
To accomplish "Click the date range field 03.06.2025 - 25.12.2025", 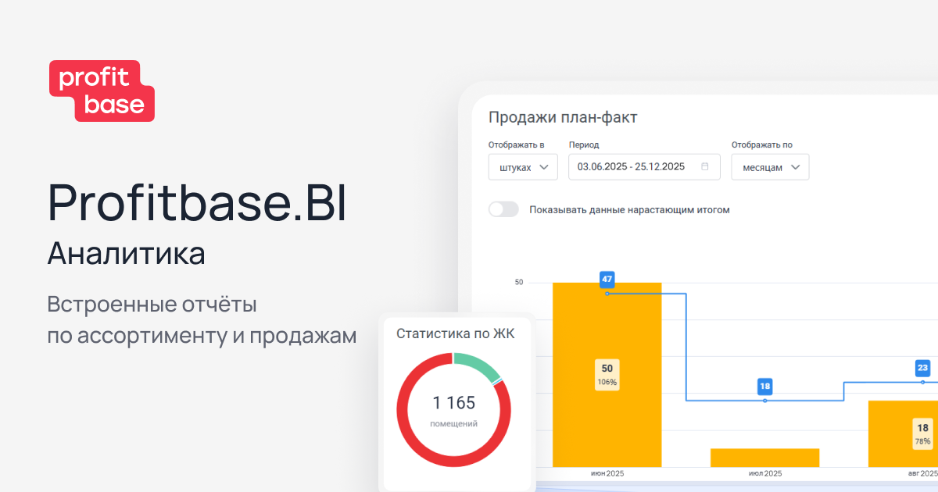I will point(643,167).
